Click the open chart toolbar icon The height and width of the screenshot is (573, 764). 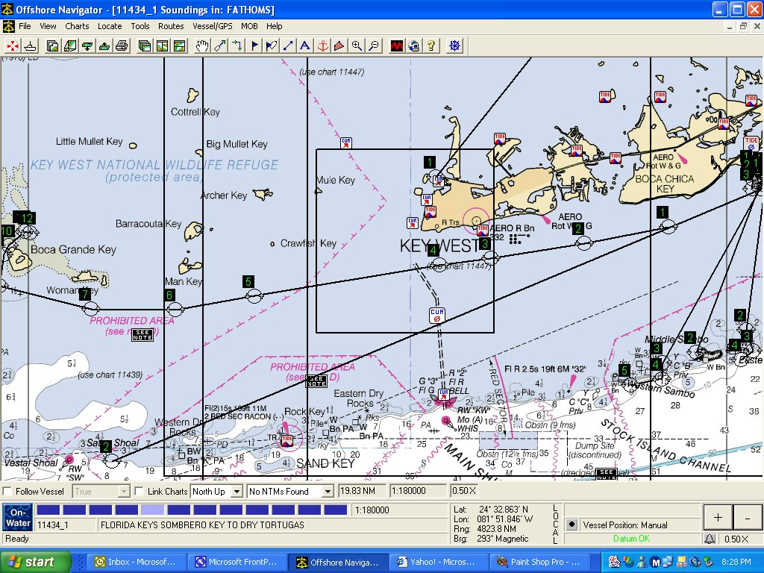tap(53, 46)
